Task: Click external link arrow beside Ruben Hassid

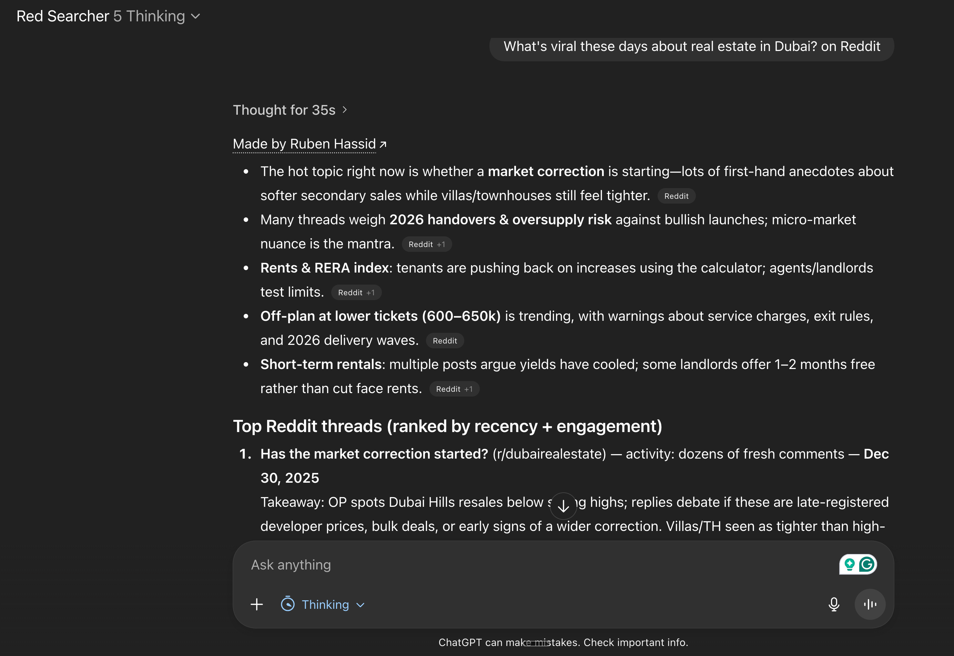Action: tap(383, 144)
